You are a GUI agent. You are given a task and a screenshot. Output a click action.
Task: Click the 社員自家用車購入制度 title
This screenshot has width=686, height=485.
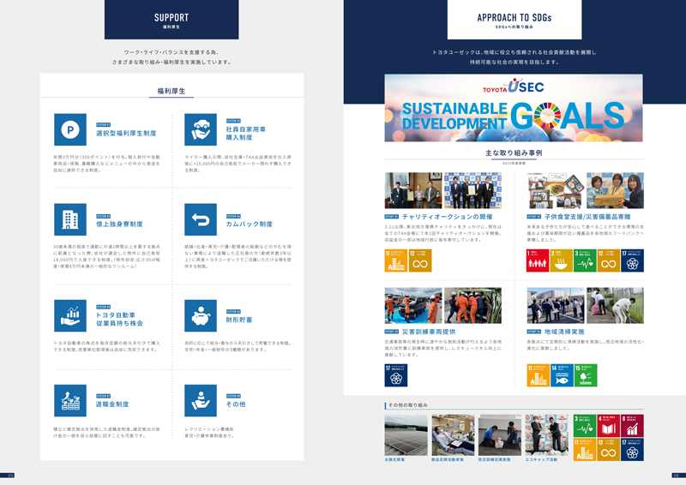(x=246, y=134)
